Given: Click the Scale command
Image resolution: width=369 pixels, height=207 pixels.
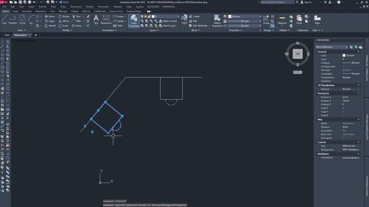Looking at the screenshot, I should pos(63,25).
